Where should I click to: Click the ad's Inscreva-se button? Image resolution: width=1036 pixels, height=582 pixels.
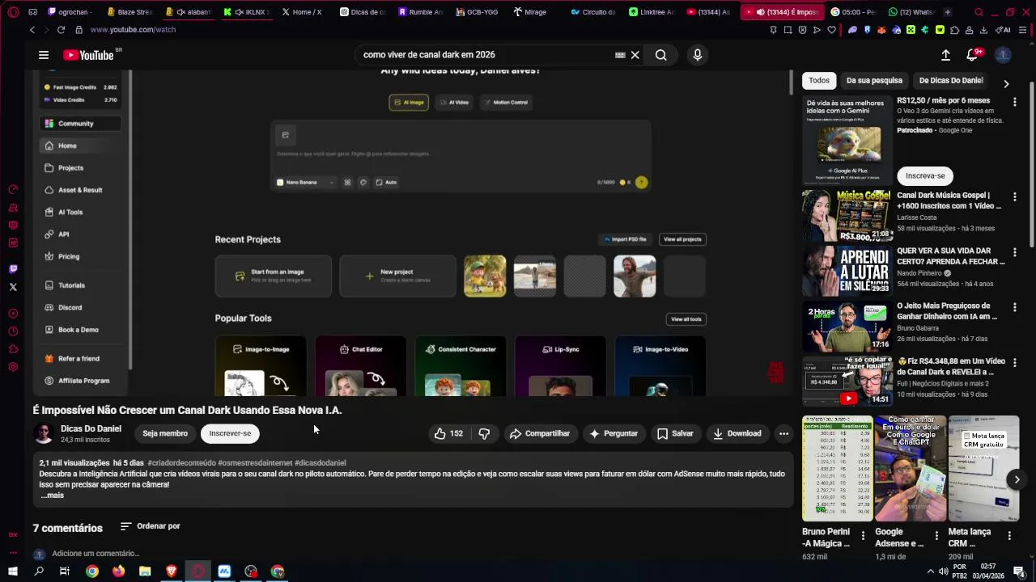pos(925,175)
